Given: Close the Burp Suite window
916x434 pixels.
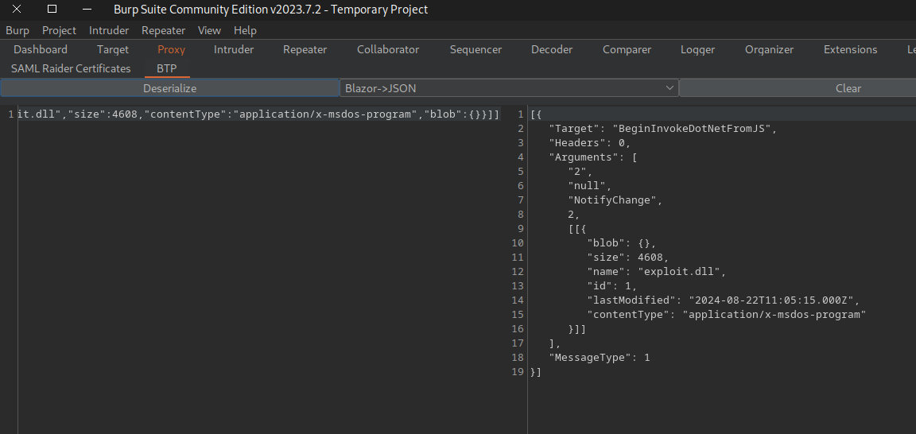Looking at the screenshot, I should pyautogui.click(x=16, y=10).
